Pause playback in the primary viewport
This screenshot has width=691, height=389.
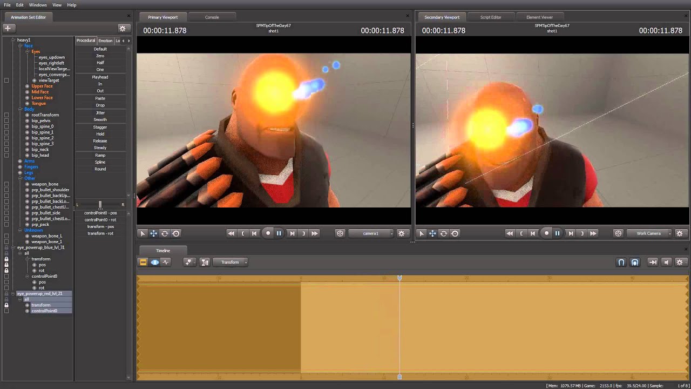[279, 233]
